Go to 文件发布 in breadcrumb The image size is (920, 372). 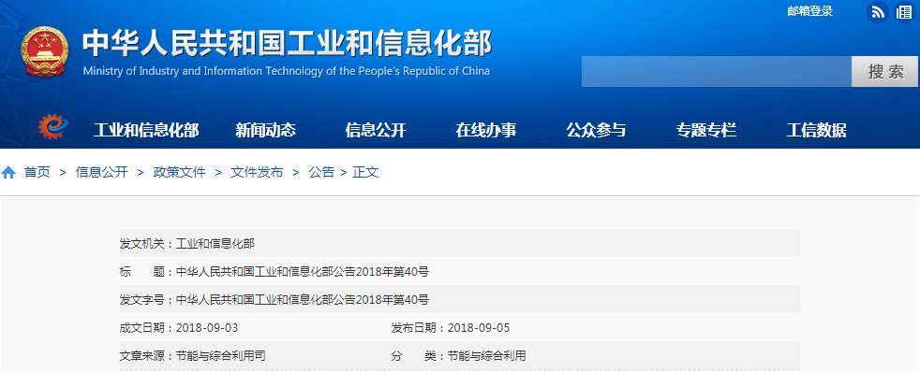pos(257,172)
